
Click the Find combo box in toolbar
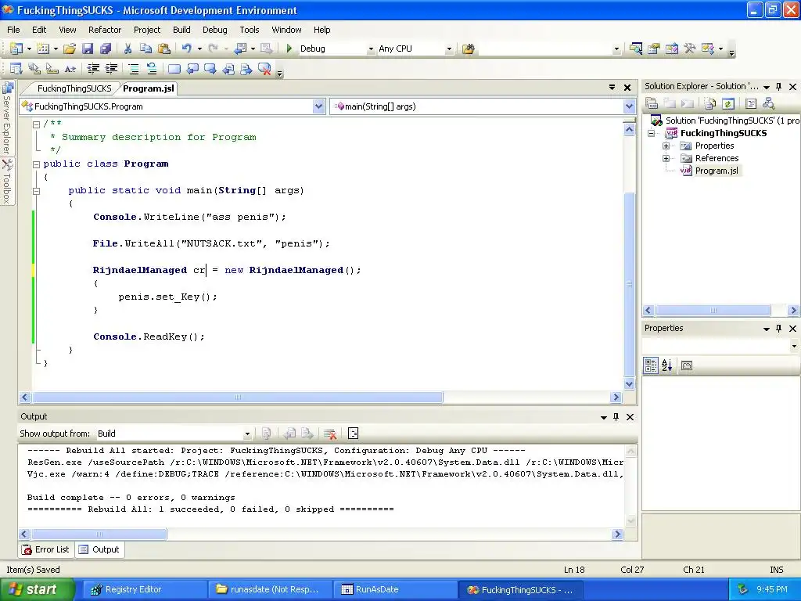550,49
